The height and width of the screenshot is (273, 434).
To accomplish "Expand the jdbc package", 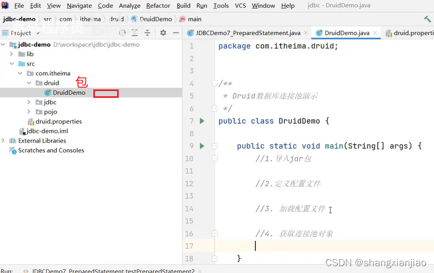I will coord(29,102).
